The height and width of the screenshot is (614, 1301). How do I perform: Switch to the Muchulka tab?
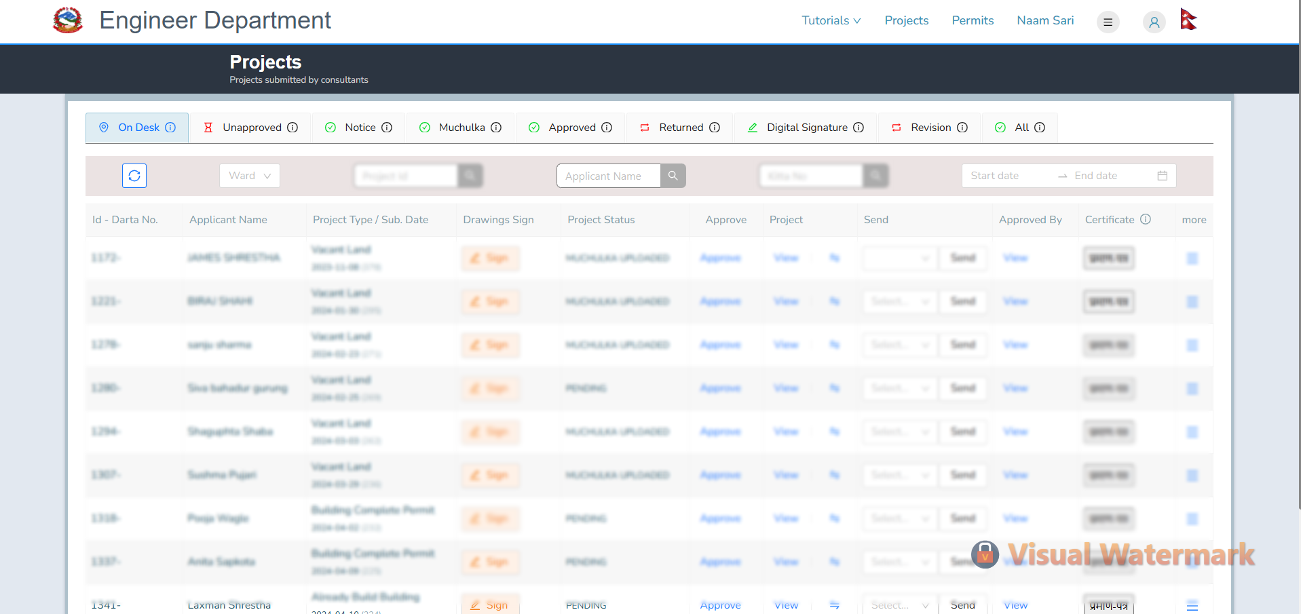point(461,128)
